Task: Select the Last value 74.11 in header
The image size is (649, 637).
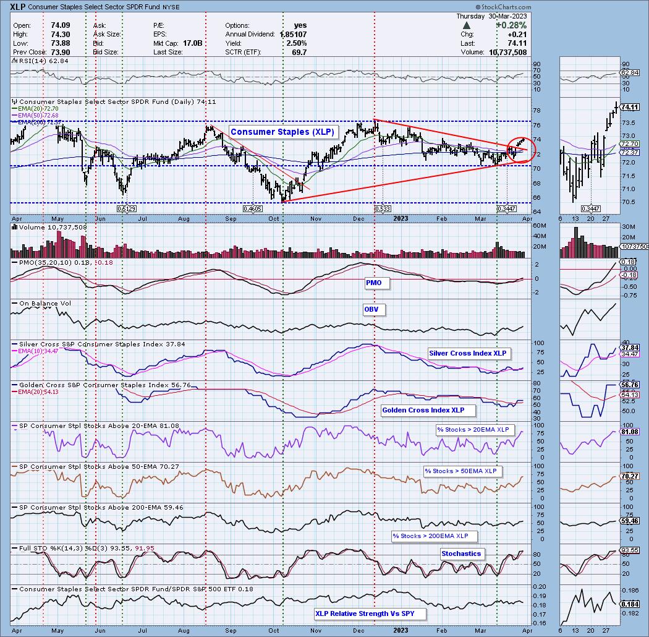Action: [x=517, y=43]
